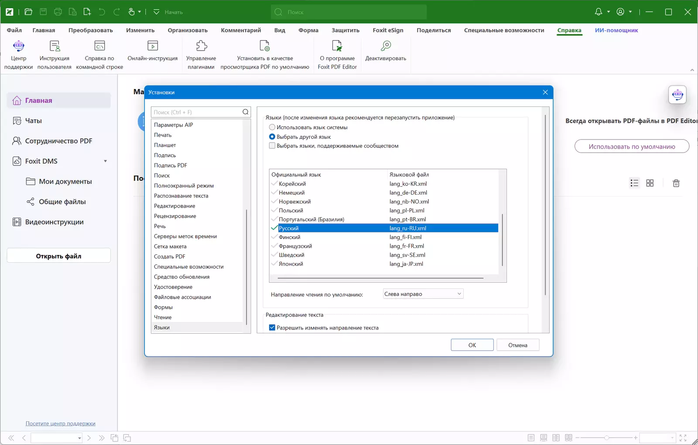Set as default PDF viewer ribbon icon
698x445 pixels.
click(265, 46)
